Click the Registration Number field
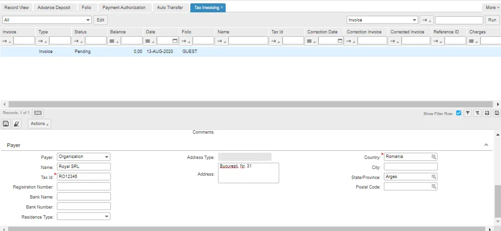The image size is (501, 231). click(x=84, y=187)
